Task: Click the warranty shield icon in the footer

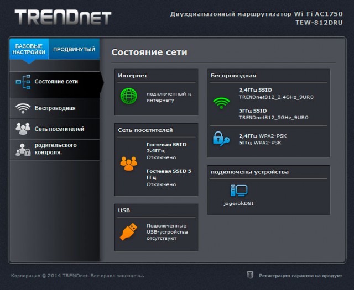Action: (x=249, y=275)
